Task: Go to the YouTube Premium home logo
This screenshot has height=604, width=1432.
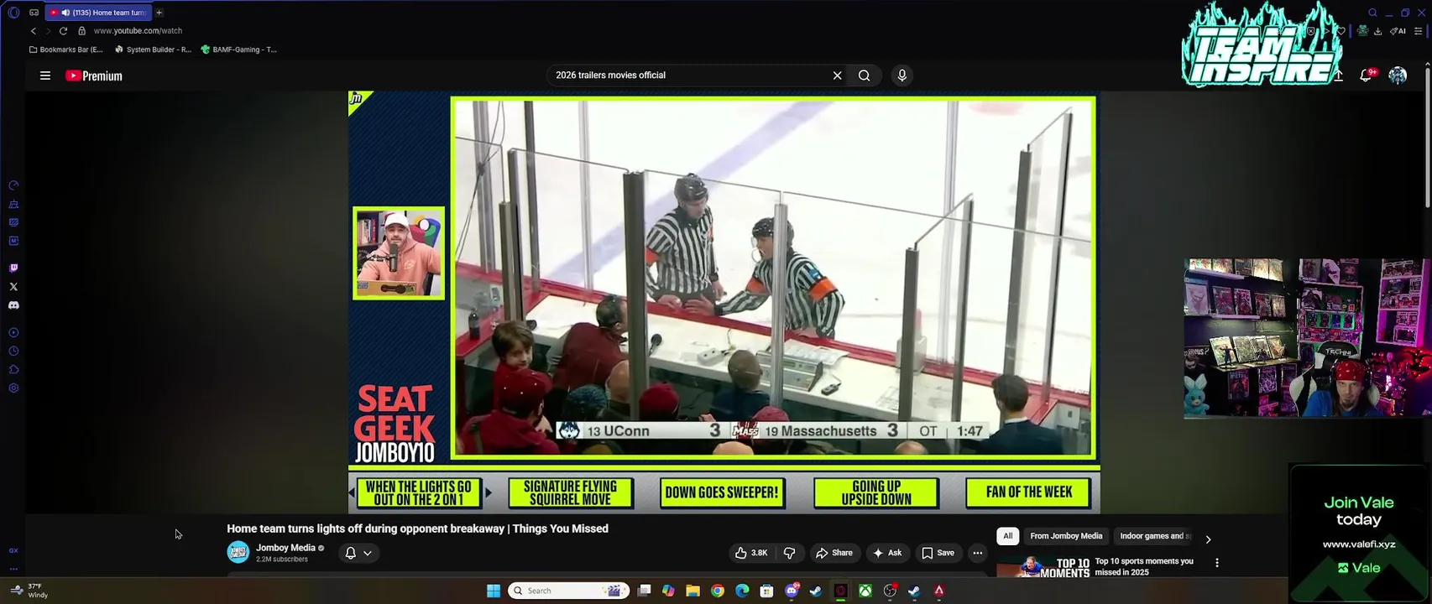Action: coord(94,75)
